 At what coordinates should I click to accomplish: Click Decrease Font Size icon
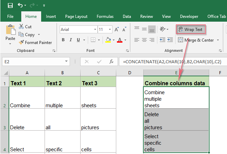point(124,30)
